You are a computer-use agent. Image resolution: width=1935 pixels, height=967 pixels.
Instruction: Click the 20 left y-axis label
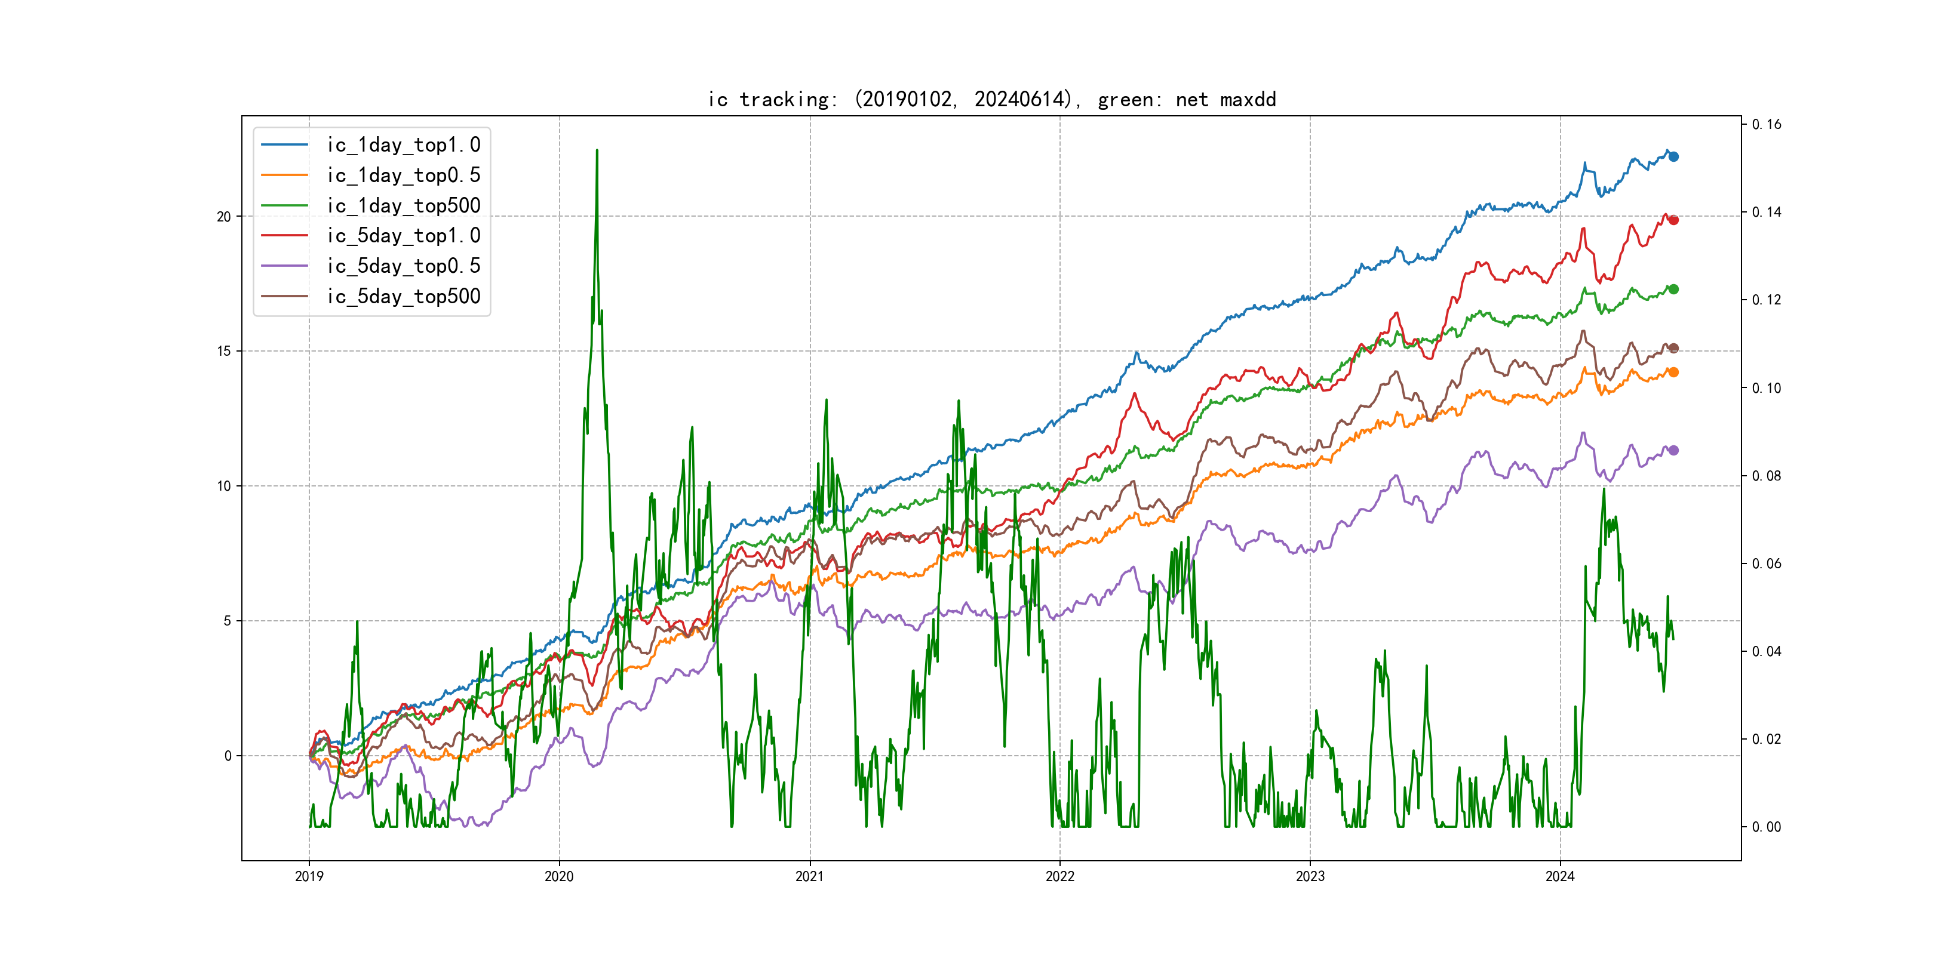pyautogui.click(x=224, y=217)
